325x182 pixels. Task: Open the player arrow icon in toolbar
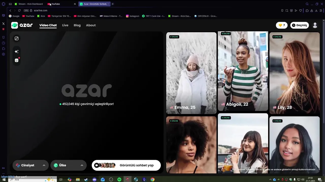pyautogui.click(x=296, y=11)
